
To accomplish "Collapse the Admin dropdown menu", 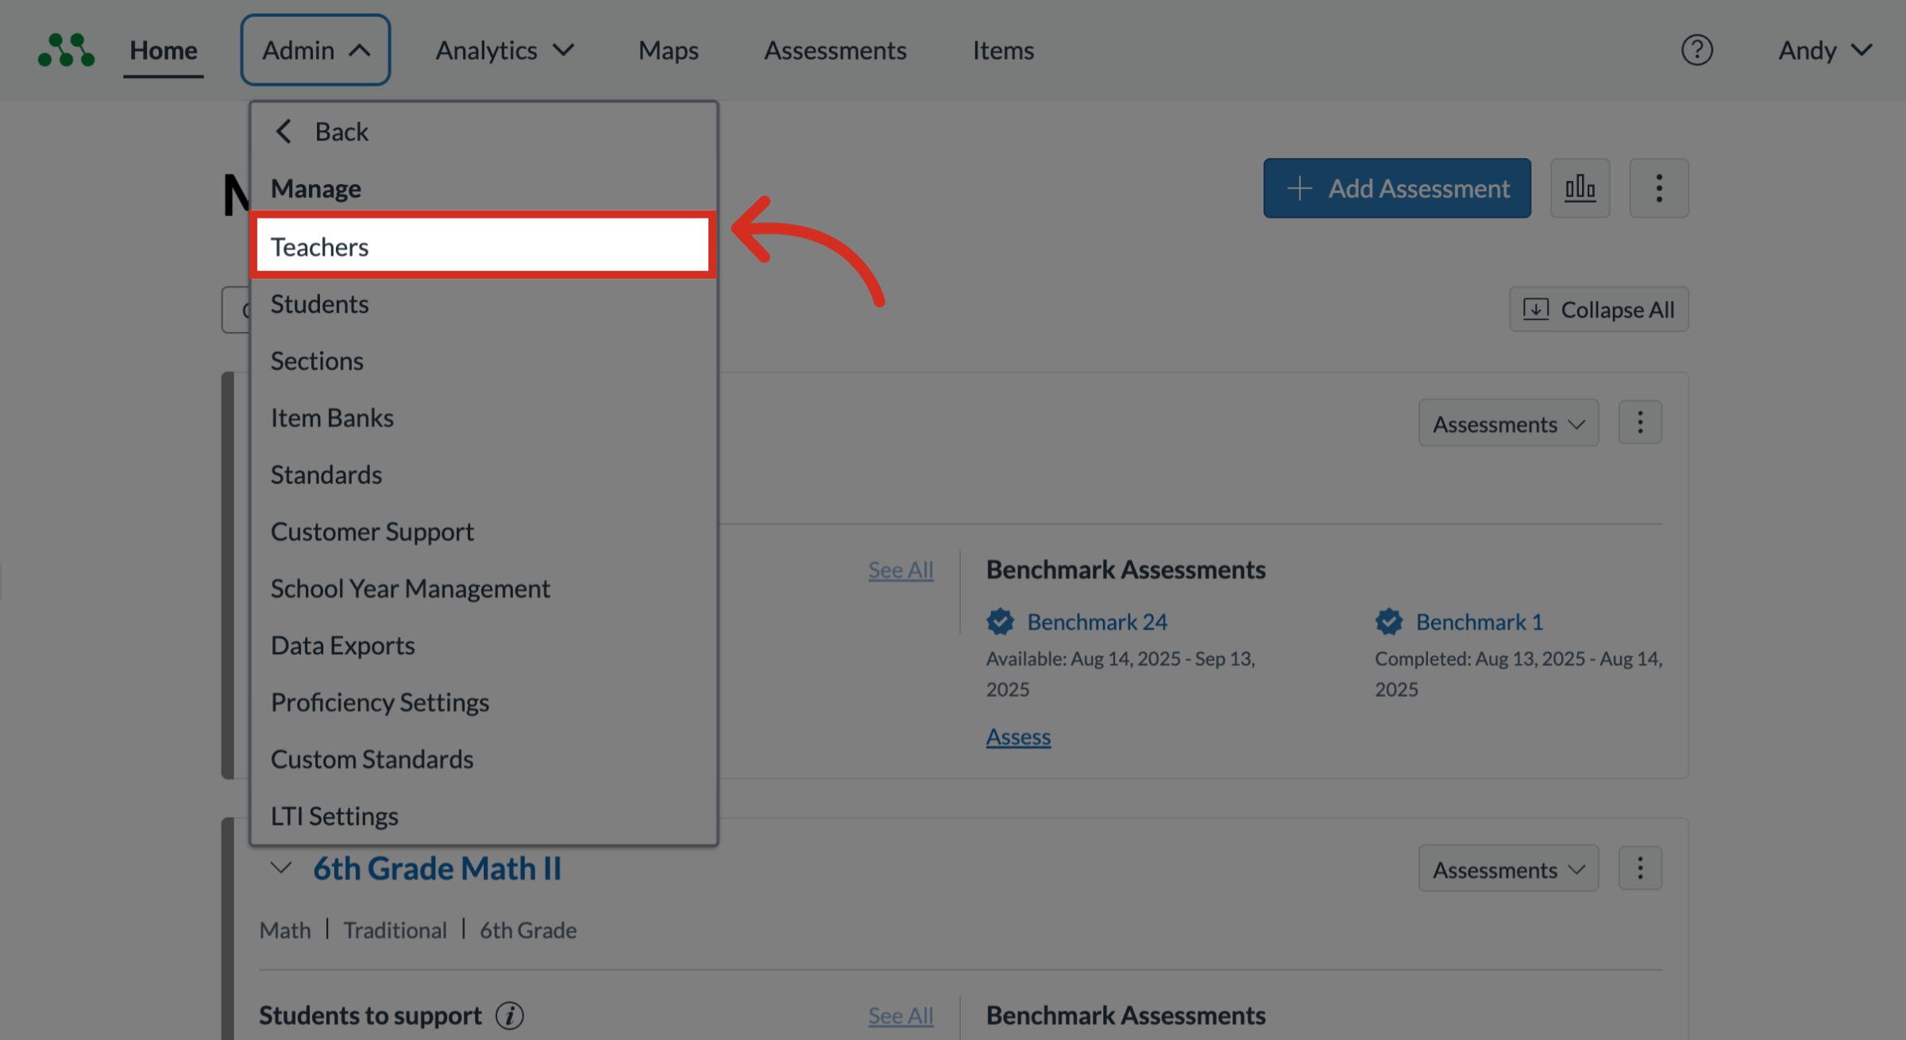I will point(315,50).
